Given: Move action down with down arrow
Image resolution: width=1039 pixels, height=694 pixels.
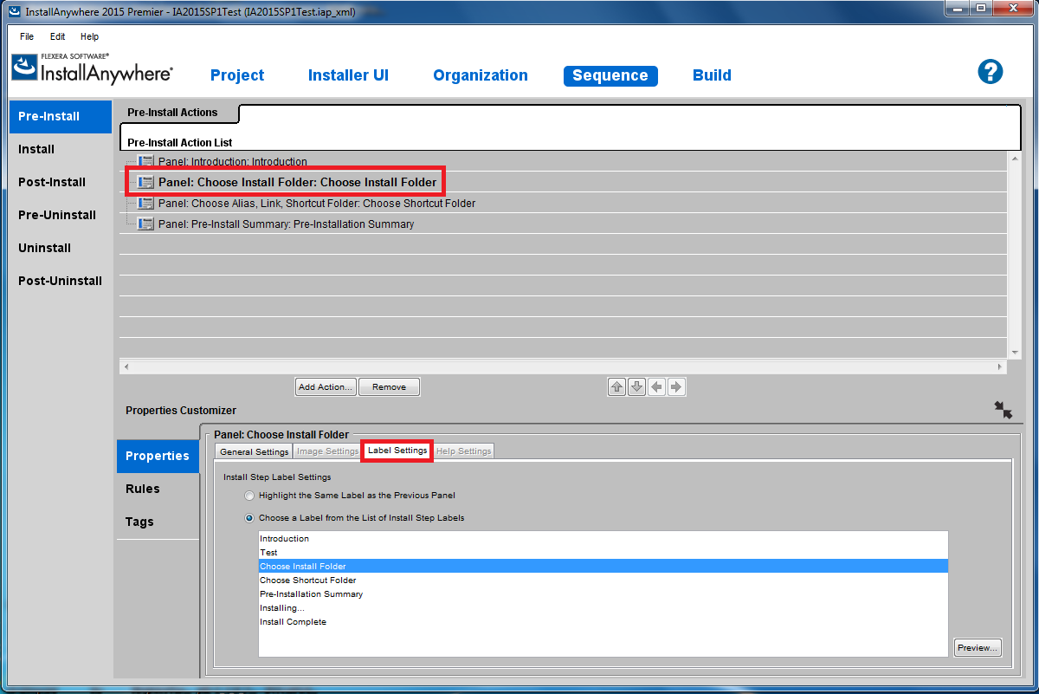Looking at the screenshot, I should pyautogui.click(x=637, y=386).
